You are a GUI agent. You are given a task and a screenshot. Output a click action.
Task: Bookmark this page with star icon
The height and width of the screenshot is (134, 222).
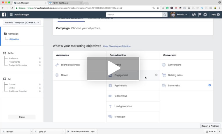(x=158, y=8)
